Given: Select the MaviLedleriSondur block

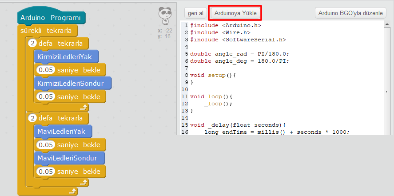Looking at the screenshot, I should (69, 158).
